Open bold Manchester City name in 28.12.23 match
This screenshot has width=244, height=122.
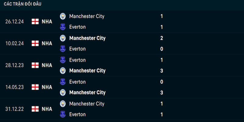coord(87,71)
